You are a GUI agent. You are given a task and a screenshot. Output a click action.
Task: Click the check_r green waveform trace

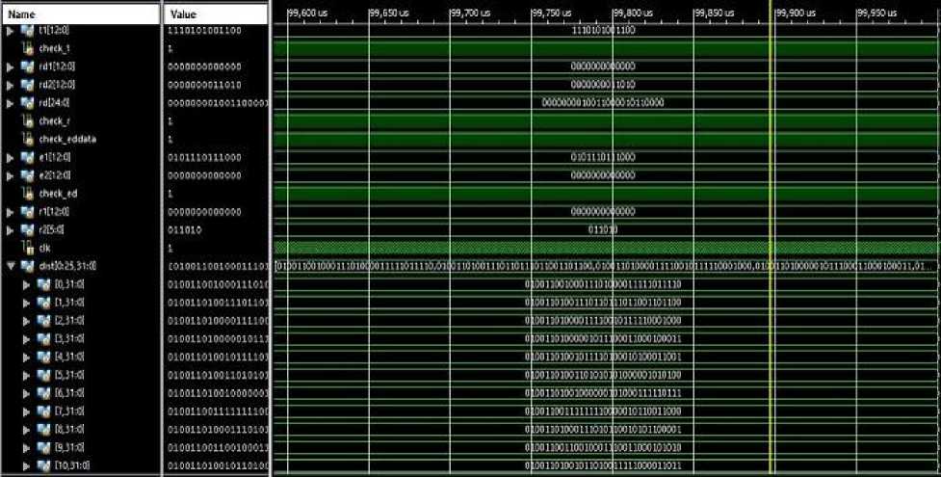coord(606,120)
